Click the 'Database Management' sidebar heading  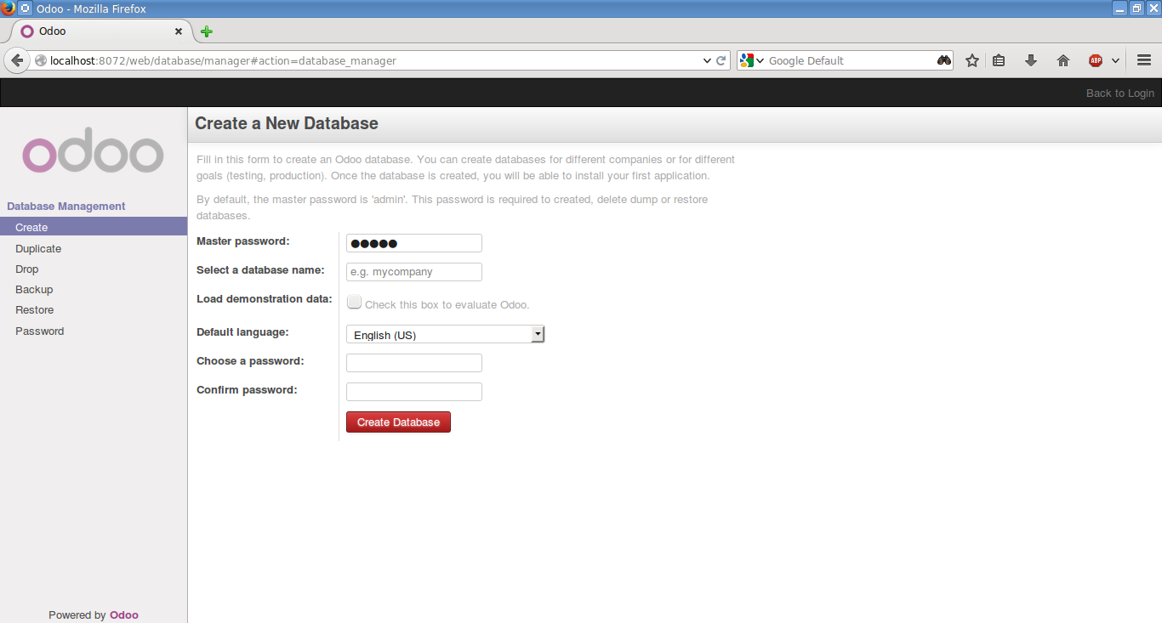click(x=66, y=206)
